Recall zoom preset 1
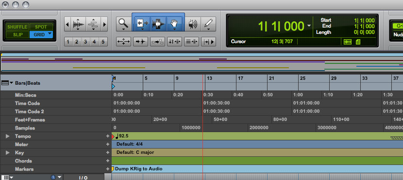 [68, 42]
